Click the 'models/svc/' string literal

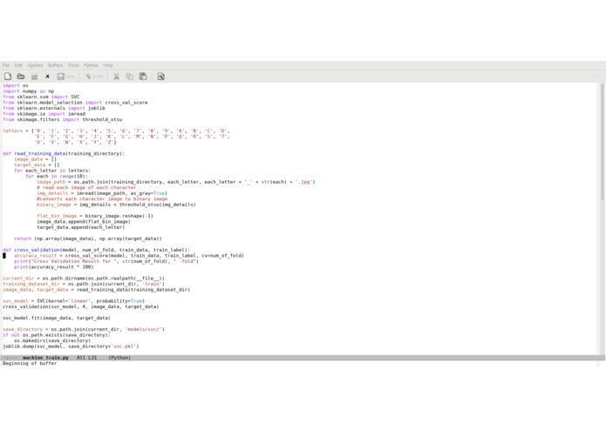[x=143, y=329]
